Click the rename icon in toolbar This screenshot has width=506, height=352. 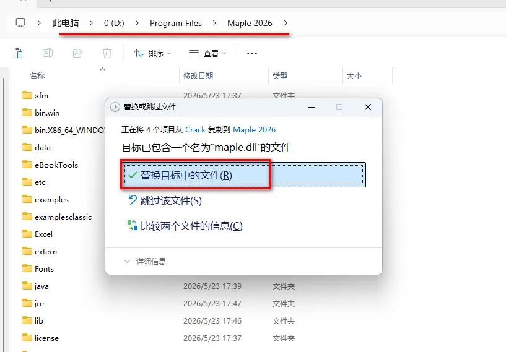click(x=48, y=53)
